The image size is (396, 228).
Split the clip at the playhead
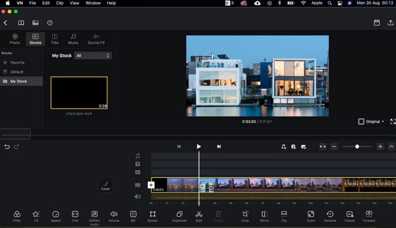[199, 216]
